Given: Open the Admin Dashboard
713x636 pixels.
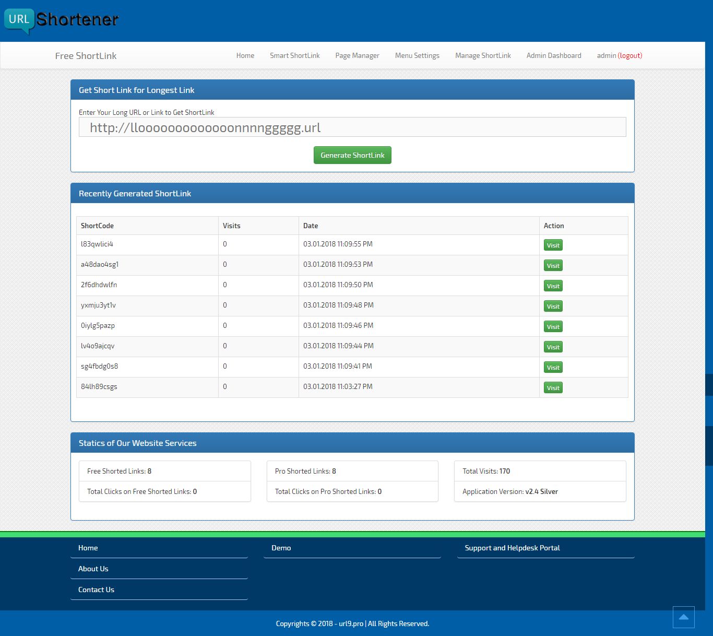Looking at the screenshot, I should (553, 55).
